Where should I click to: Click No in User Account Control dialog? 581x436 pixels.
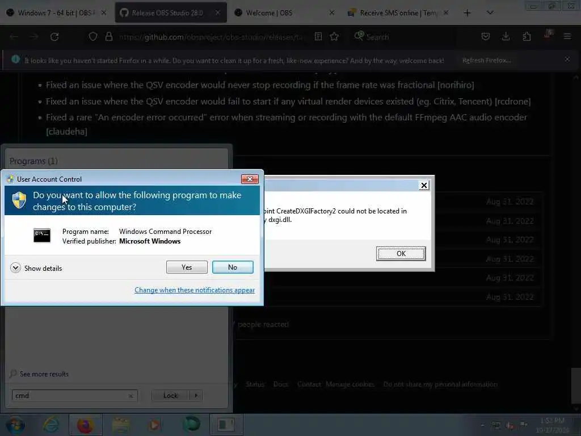(x=233, y=267)
